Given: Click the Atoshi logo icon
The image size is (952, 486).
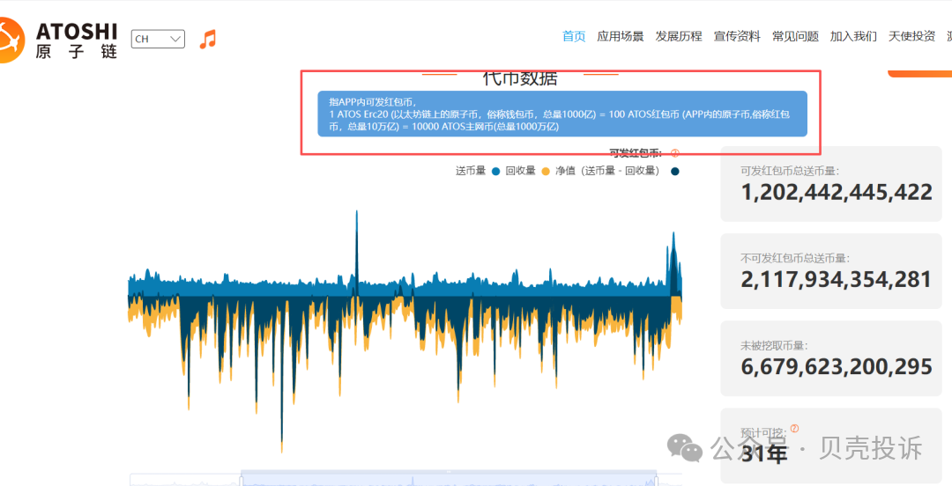Looking at the screenshot, I should point(11,39).
